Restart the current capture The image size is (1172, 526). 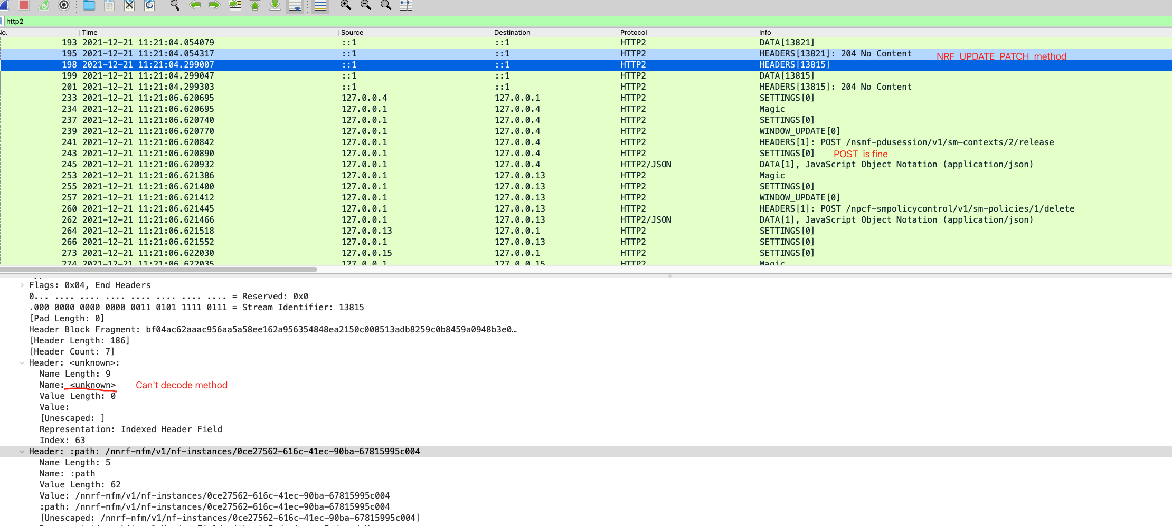[x=43, y=6]
